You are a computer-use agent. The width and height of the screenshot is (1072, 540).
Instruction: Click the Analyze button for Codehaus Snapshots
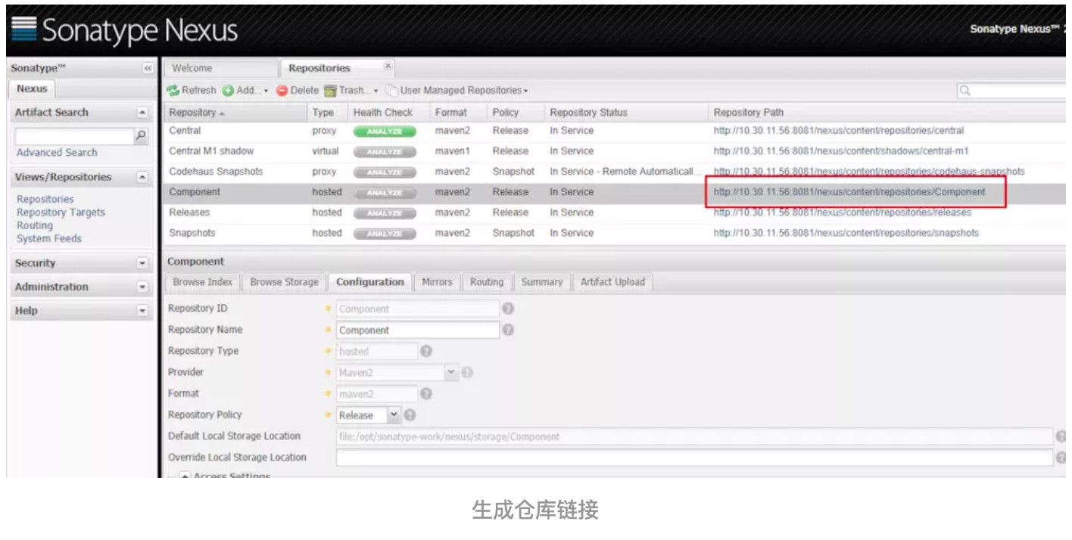tap(385, 172)
